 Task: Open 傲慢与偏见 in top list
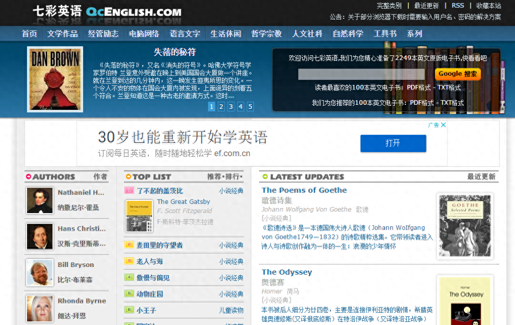(x=153, y=278)
